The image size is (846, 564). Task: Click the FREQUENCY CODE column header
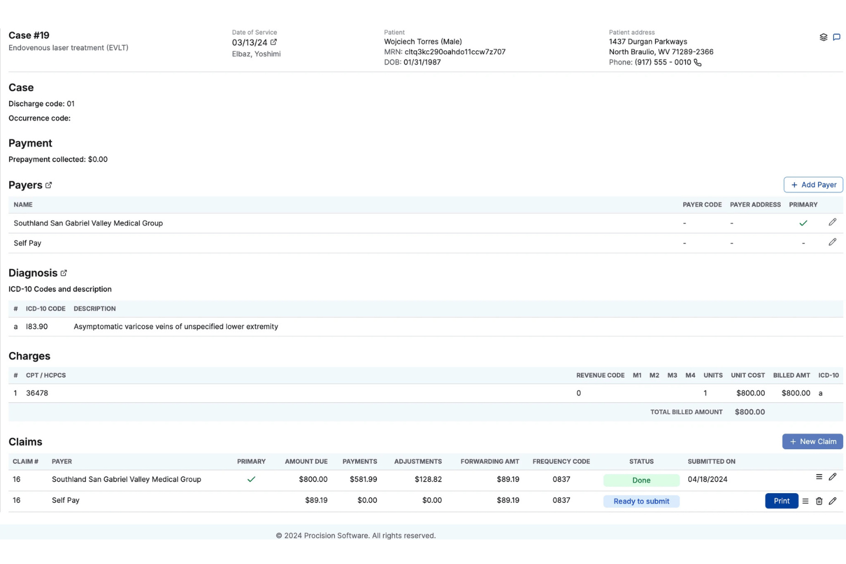tap(561, 462)
